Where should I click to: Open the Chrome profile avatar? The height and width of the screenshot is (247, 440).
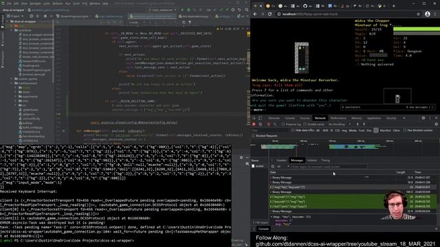pyautogui.click(x=428, y=14)
